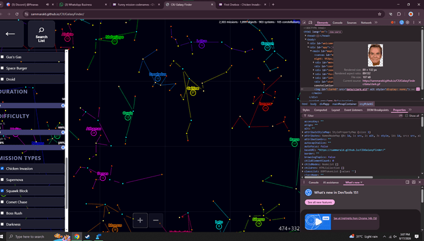Switch to the Network panel tab
424x241 pixels.
[366, 23]
